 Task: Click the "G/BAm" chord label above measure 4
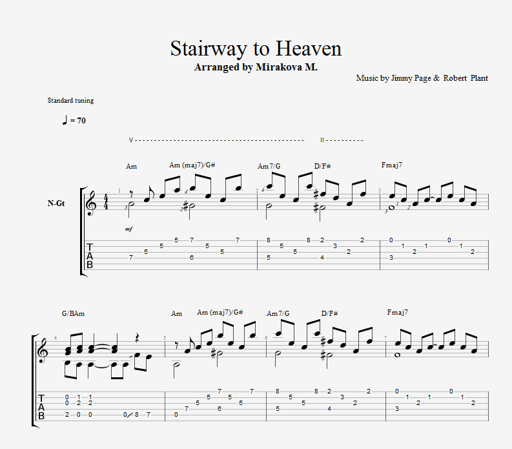(73, 314)
